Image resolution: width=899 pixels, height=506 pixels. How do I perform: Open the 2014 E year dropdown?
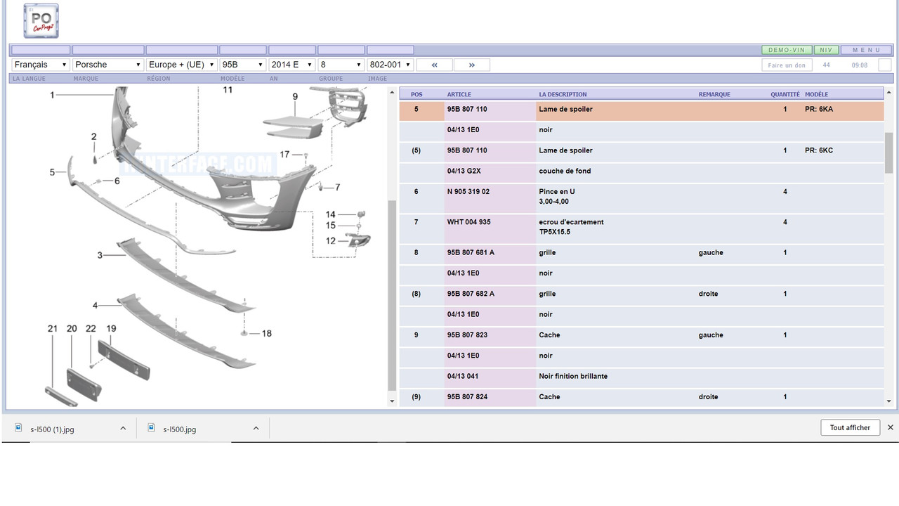(292, 65)
